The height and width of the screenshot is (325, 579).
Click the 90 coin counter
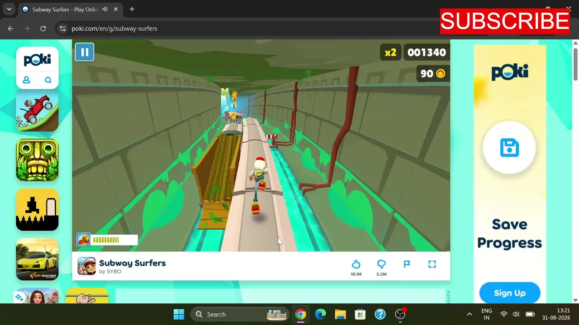tap(433, 74)
